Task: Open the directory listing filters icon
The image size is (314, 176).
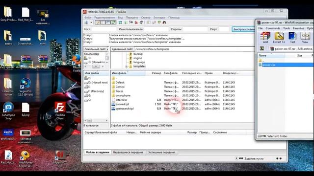Action: click(x=148, y=22)
